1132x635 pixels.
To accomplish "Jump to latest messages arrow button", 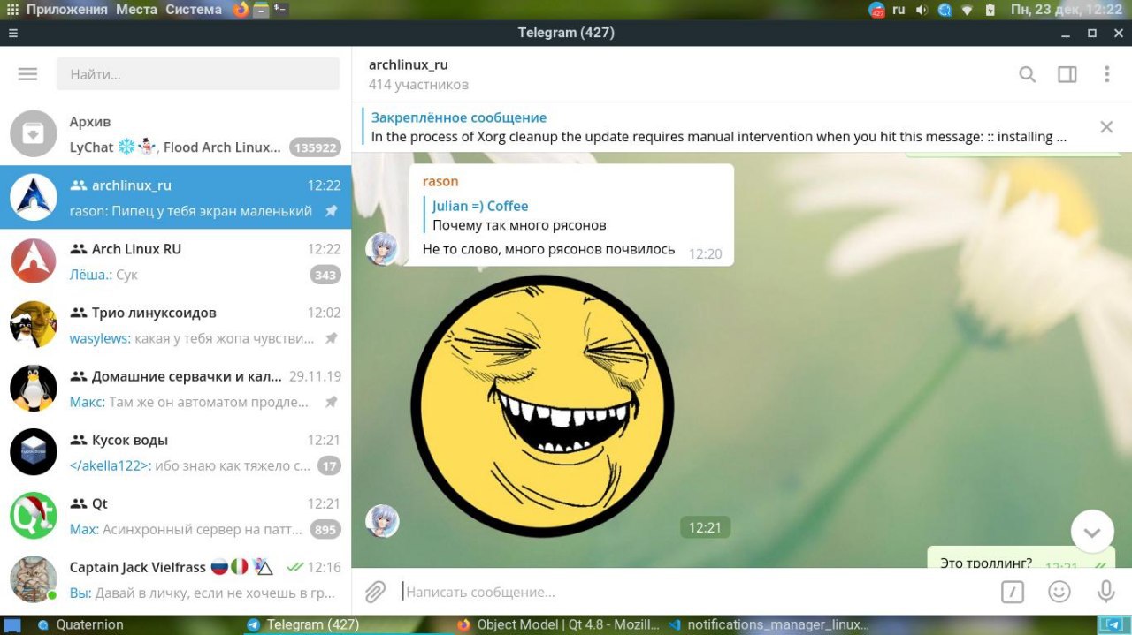I will 1092,532.
